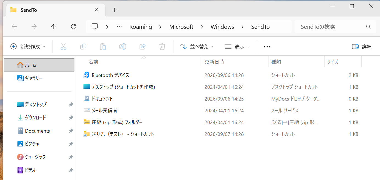380x180 pixels.
Task: Close the SendTo tab
Action: pos(96,10)
